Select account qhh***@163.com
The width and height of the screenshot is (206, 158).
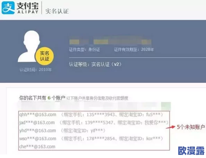[38, 115]
